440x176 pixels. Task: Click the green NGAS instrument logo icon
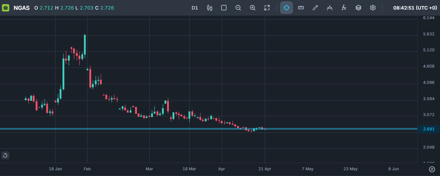pos(6,8)
